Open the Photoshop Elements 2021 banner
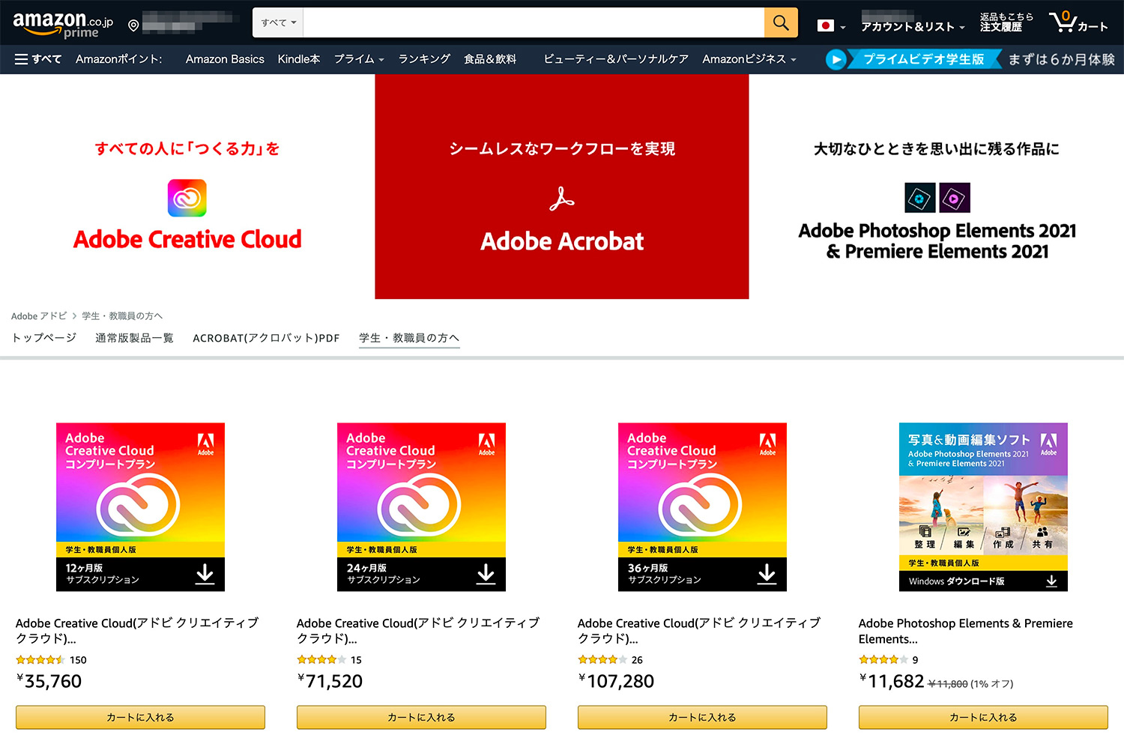 pyautogui.click(x=937, y=187)
